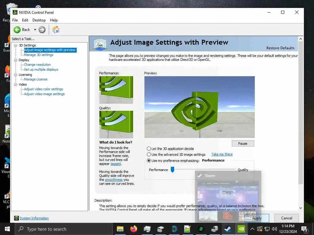The image size is (314, 235).
Task: Click the Pause preview button
Action: [x=243, y=144]
